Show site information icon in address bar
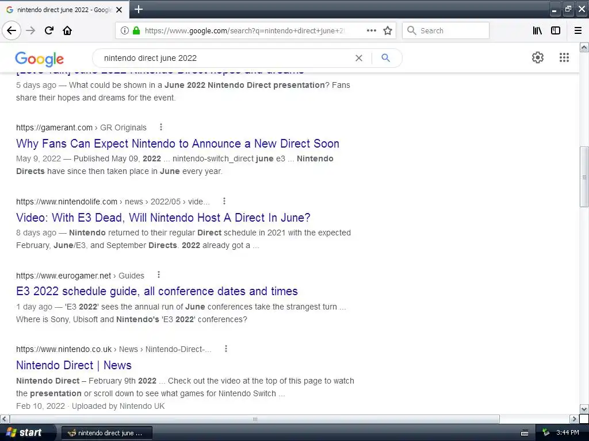589x441 pixels. coord(125,30)
